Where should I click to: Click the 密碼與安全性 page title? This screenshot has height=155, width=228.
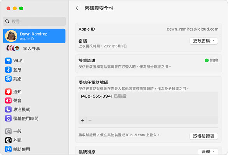pyautogui.click(x=99, y=8)
